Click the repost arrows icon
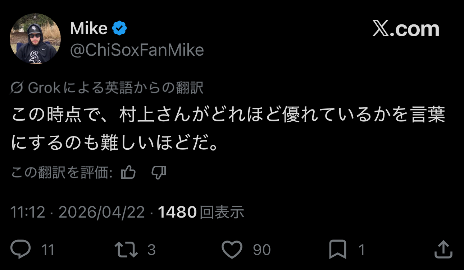Screen dimensions: 464x270 [x=126, y=250]
